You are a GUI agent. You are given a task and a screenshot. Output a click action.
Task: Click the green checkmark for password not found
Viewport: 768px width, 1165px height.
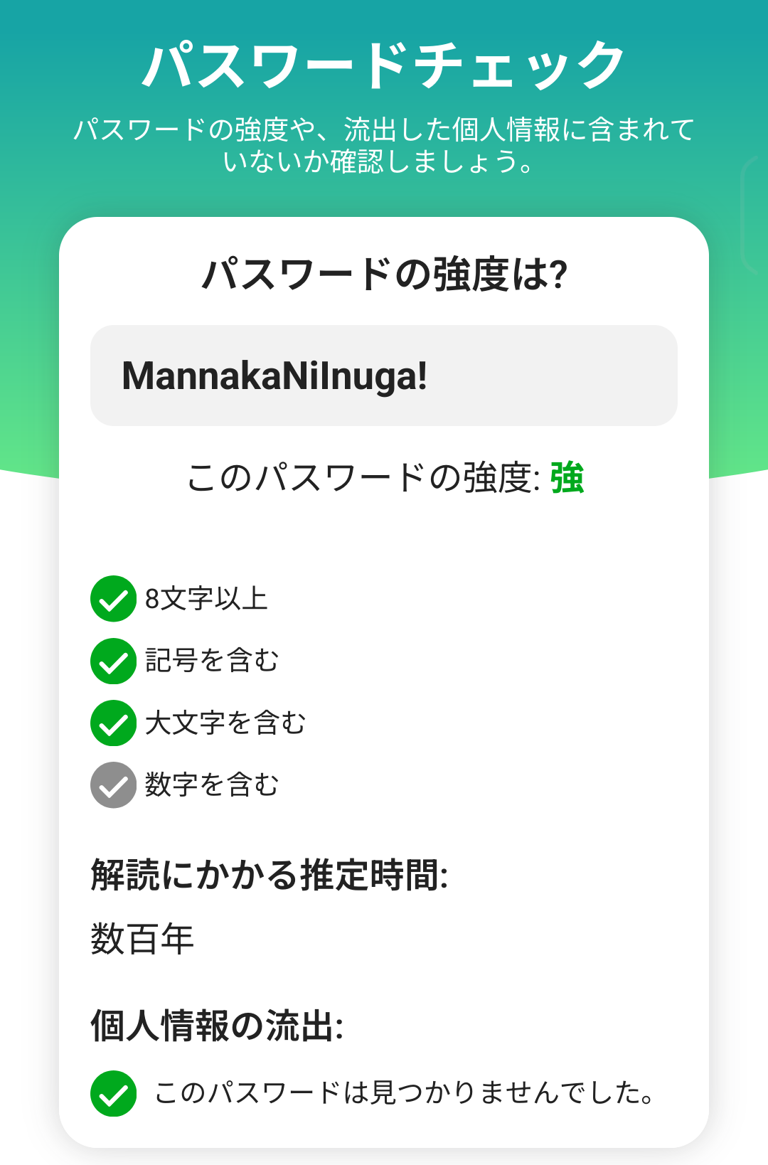(x=113, y=1093)
